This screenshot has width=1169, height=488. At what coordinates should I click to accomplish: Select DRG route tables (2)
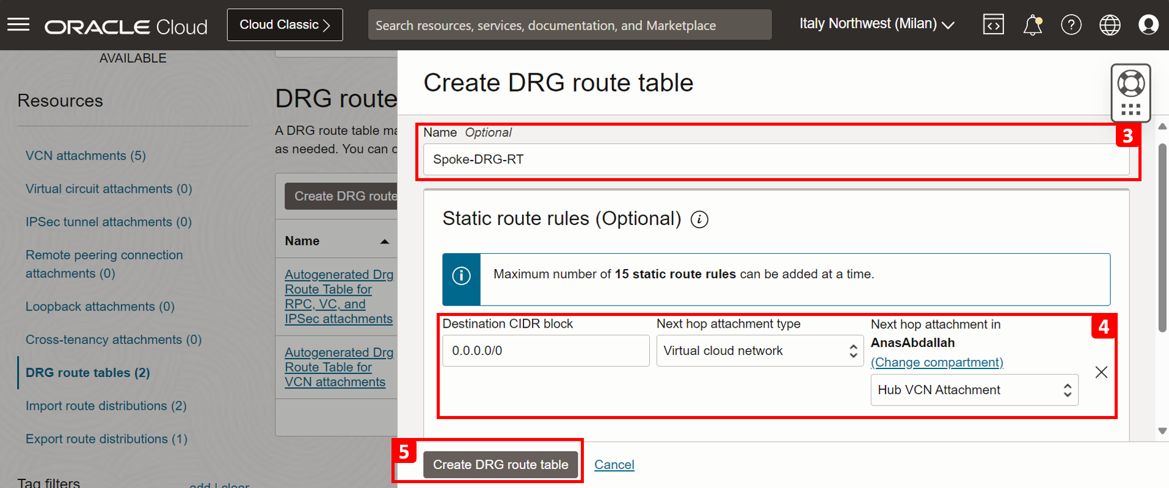[x=88, y=373]
